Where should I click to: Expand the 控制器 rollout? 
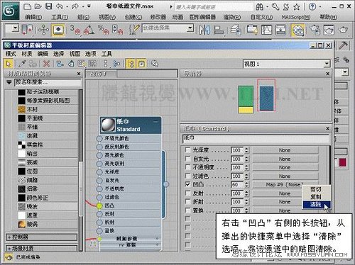[42, 237]
